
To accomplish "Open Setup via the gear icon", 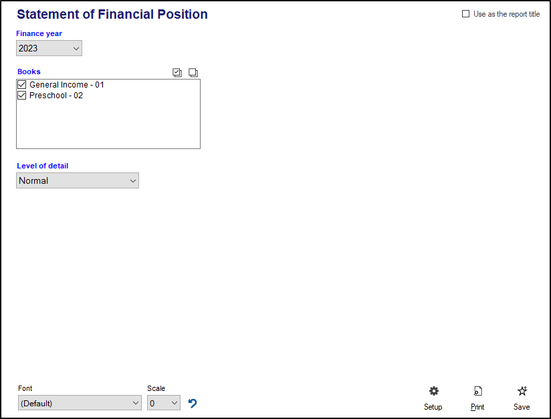I will (x=433, y=392).
